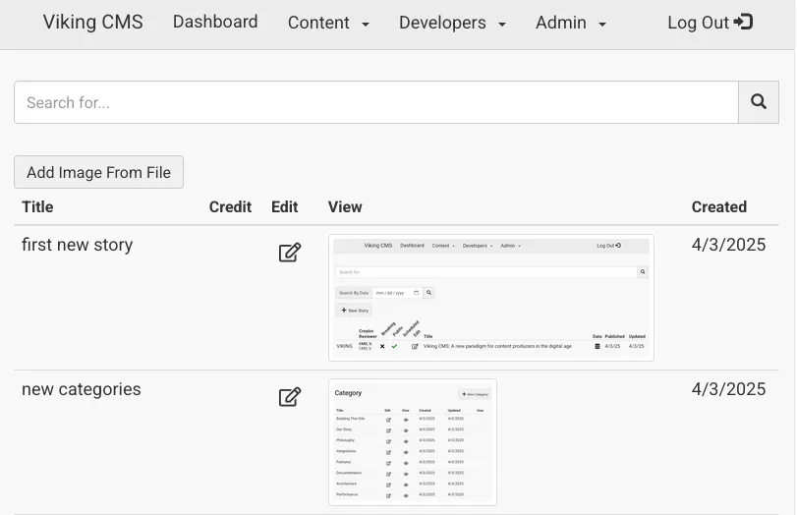Screen dimensions: 797x515
Task: Click the Viking CMS brand link
Action: coord(92,22)
